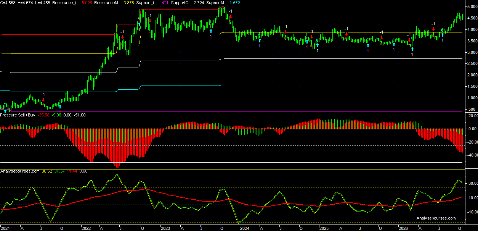
Task: Select the Pressure Sell / Buy panel title
Action: (x=18, y=115)
